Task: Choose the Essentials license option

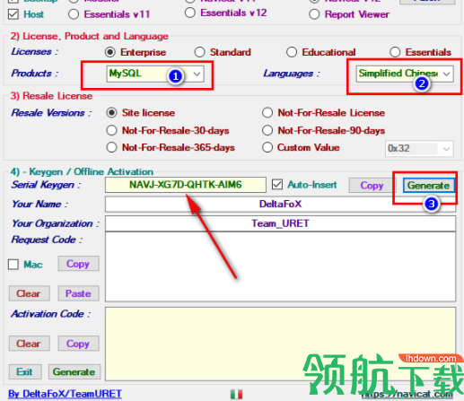Action: click(x=395, y=52)
